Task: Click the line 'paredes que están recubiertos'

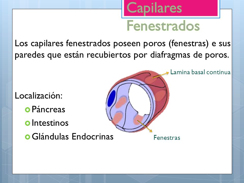Action: [122, 55]
